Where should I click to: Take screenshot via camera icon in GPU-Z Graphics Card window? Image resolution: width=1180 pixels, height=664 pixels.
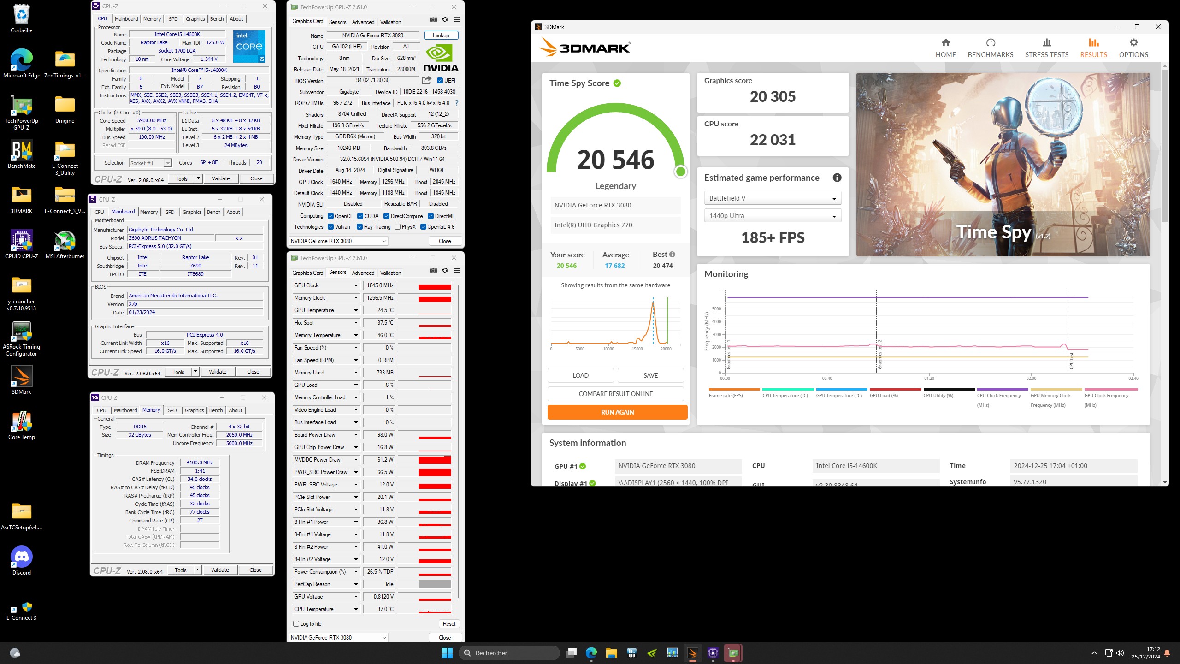pyautogui.click(x=433, y=19)
